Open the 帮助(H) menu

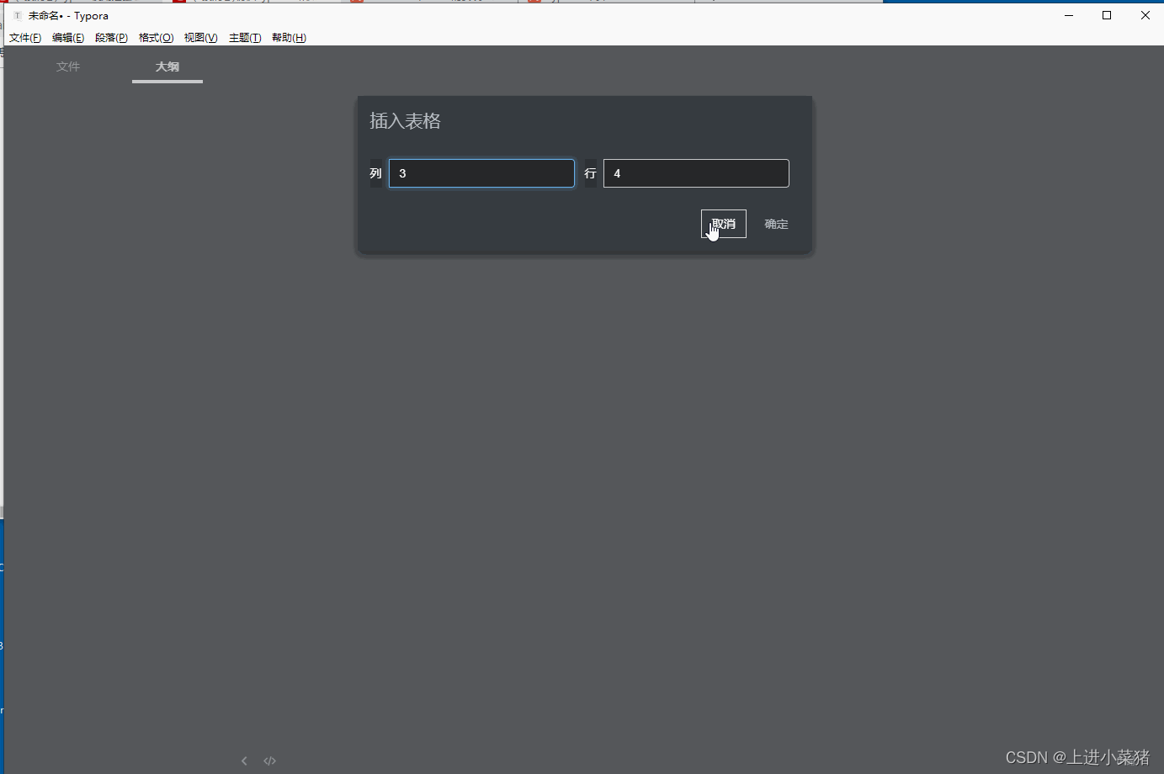(x=289, y=38)
